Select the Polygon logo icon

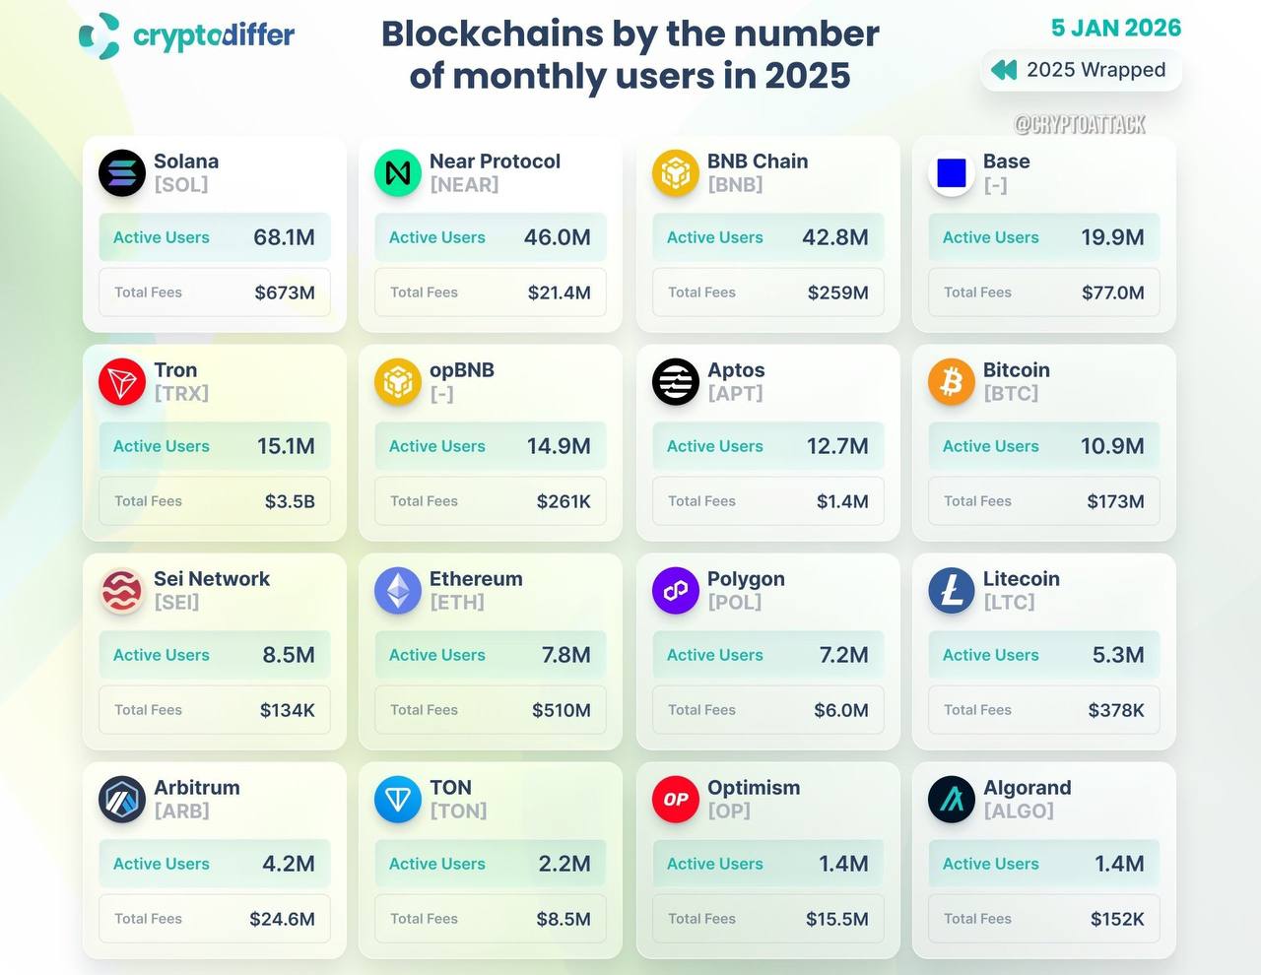tap(676, 591)
